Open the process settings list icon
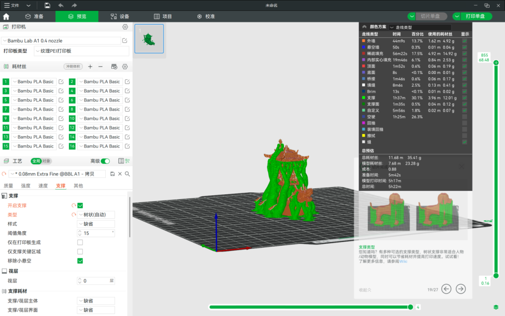The width and height of the screenshot is (505, 316). coord(121,161)
